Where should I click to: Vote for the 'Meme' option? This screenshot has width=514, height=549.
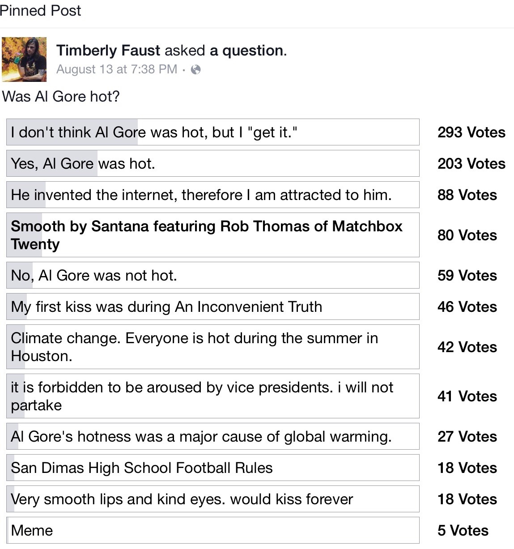212,530
